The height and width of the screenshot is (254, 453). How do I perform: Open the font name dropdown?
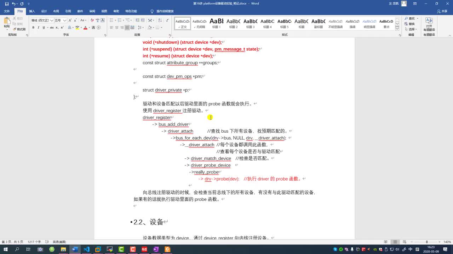[52, 20]
